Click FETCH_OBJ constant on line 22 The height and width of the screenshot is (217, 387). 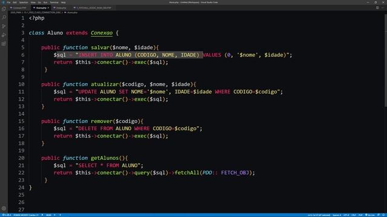pyautogui.click(x=235, y=173)
